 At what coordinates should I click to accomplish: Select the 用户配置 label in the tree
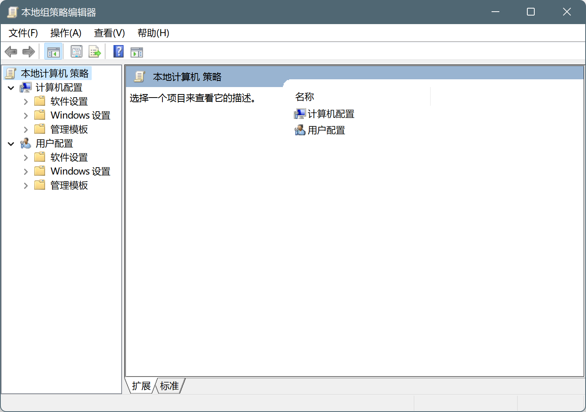[x=54, y=143]
